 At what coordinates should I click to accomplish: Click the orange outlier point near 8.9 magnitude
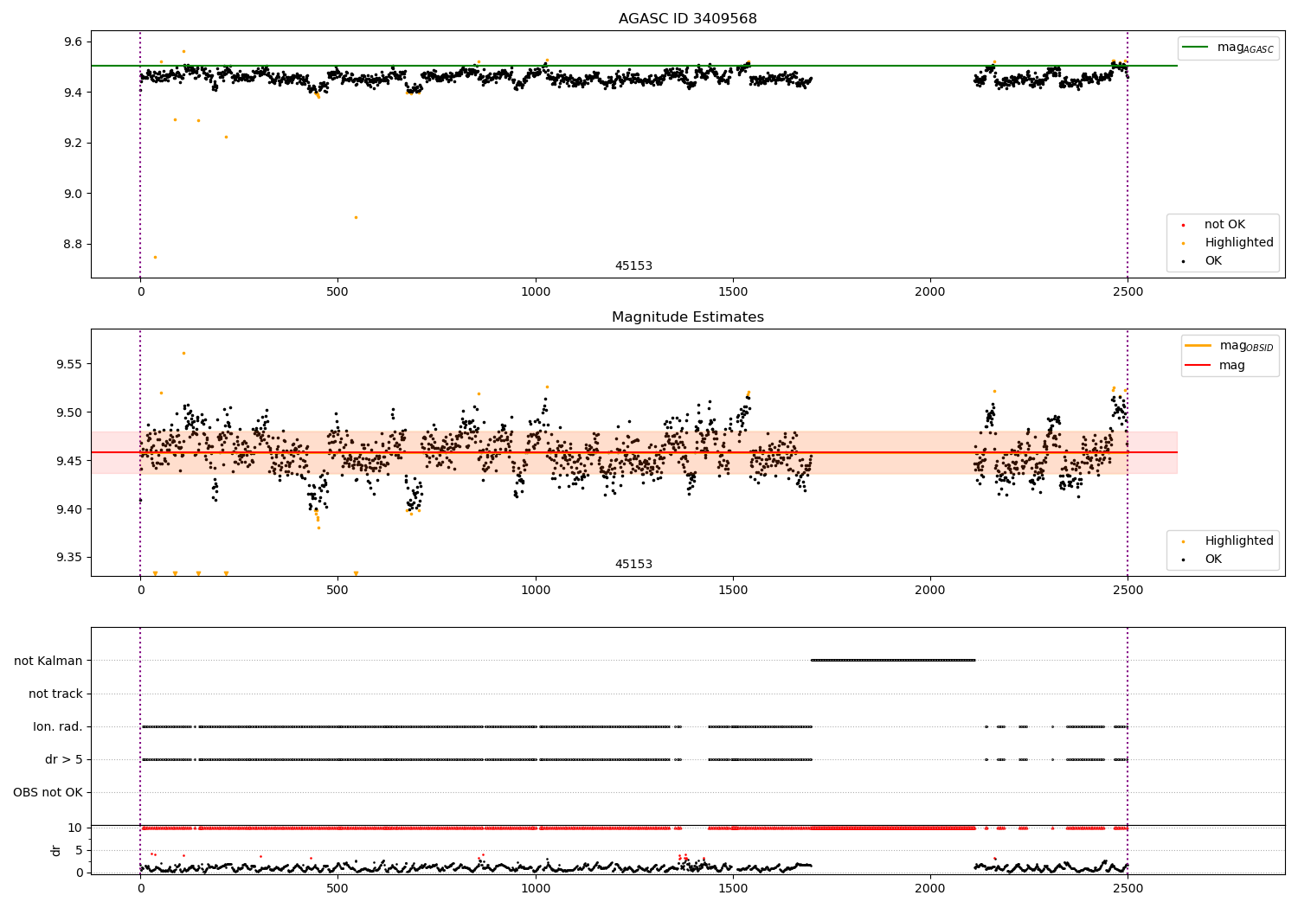(x=356, y=217)
